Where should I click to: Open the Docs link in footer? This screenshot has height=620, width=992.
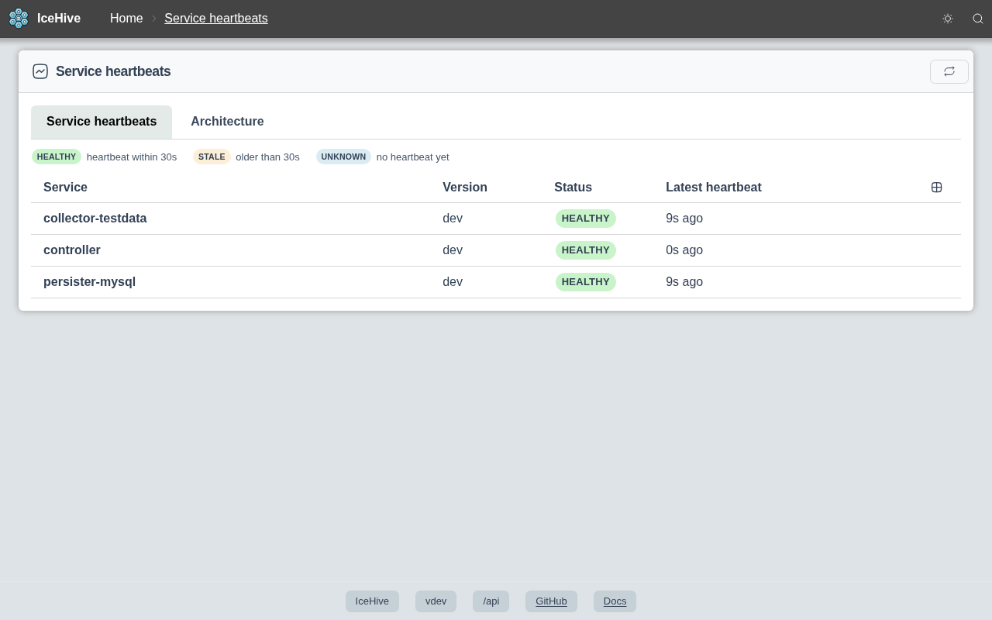pyautogui.click(x=615, y=601)
